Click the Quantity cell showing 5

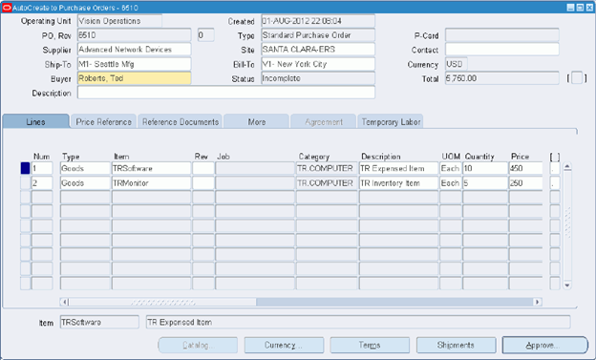coord(485,182)
